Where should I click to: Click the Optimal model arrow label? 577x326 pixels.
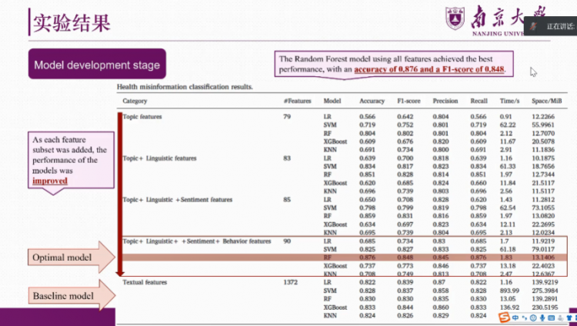coord(62,258)
